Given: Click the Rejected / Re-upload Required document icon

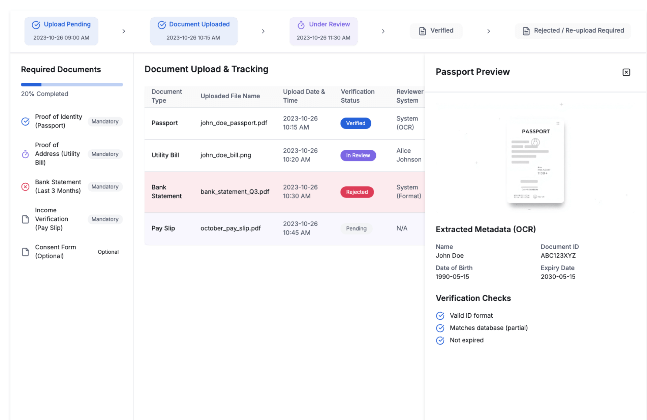Looking at the screenshot, I should pyautogui.click(x=526, y=31).
